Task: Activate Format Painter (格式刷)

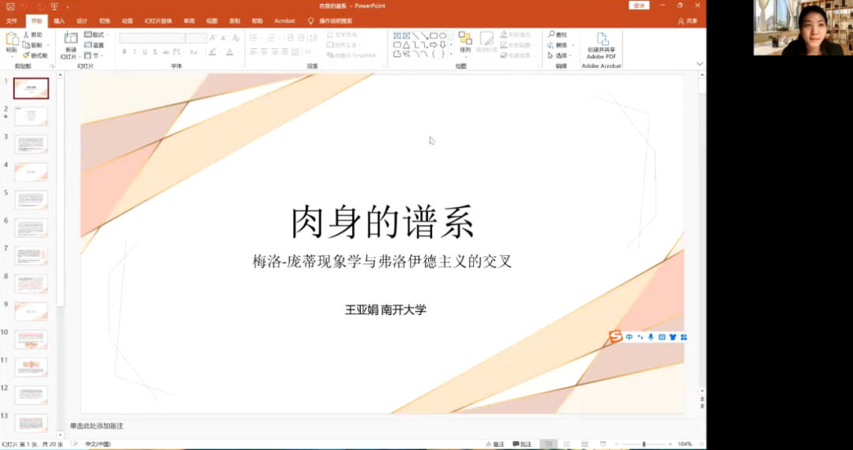Action: [36, 55]
